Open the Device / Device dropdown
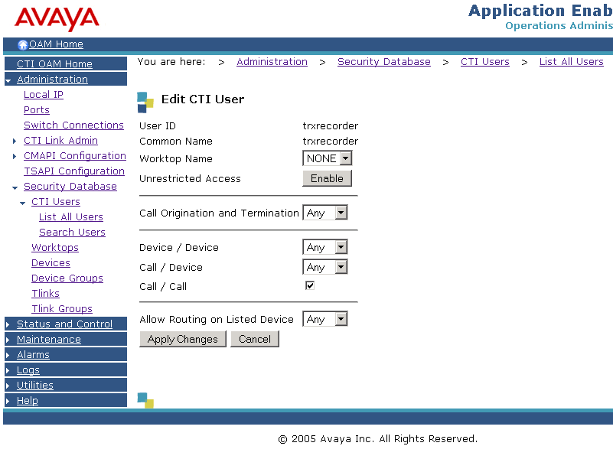The width and height of the screenshot is (613, 459). (325, 247)
